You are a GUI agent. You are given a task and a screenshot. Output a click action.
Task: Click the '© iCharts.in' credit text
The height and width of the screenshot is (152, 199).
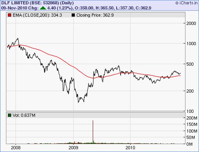pyautogui.click(x=186, y=3)
